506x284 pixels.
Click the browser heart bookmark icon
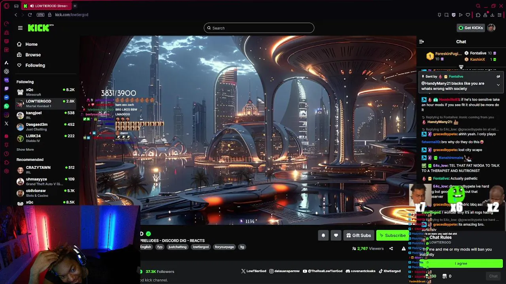468,15
